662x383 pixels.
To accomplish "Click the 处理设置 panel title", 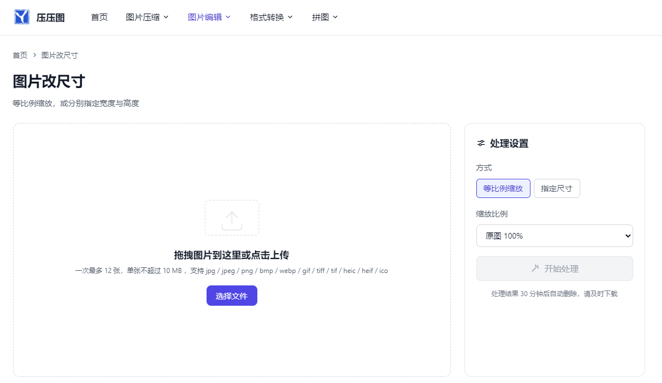I will pos(509,143).
